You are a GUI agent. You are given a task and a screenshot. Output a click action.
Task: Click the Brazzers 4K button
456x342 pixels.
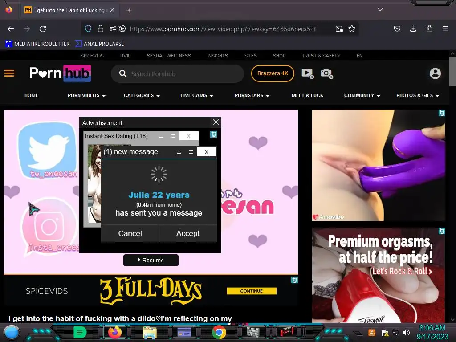click(x=273, y=73)
